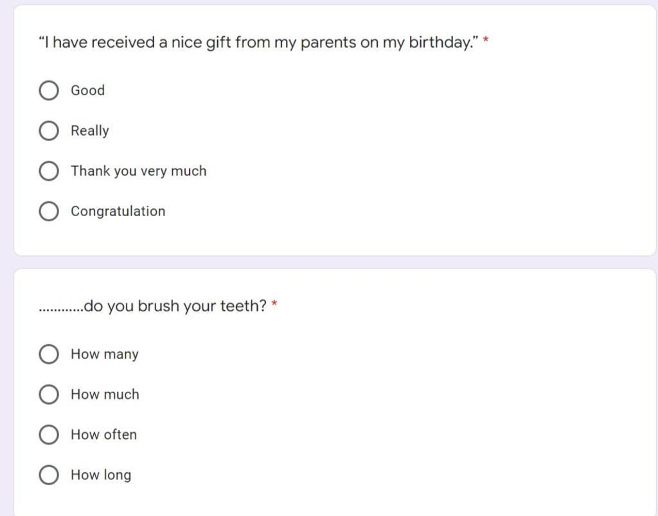Select the "Good" radio button

click(x=49, y=90)
